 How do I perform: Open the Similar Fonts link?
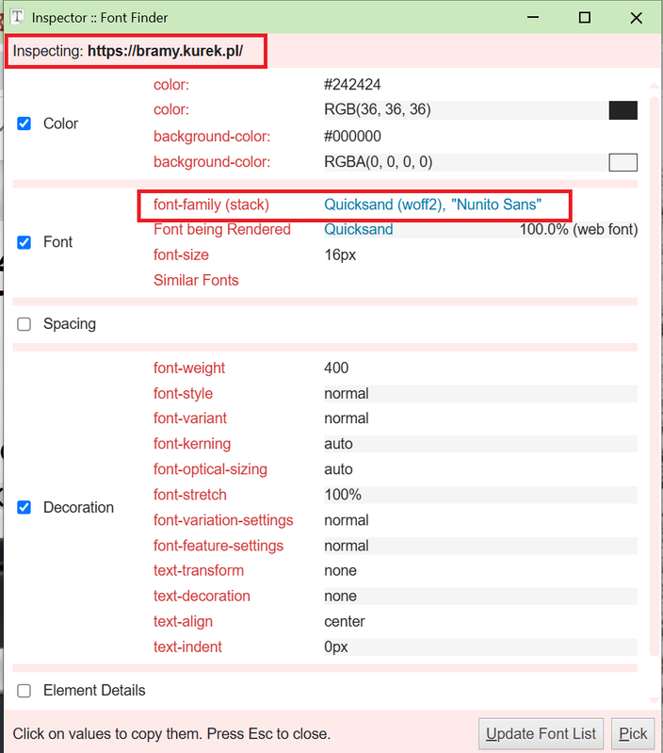coord(196,280)
